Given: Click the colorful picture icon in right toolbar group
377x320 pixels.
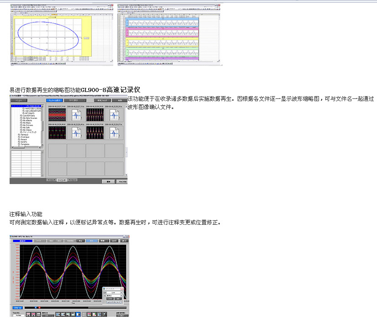Looking at the screenshot, I should click(89, 314).
